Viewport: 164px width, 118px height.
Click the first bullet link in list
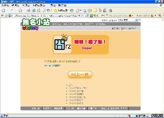tap(70, 85)
